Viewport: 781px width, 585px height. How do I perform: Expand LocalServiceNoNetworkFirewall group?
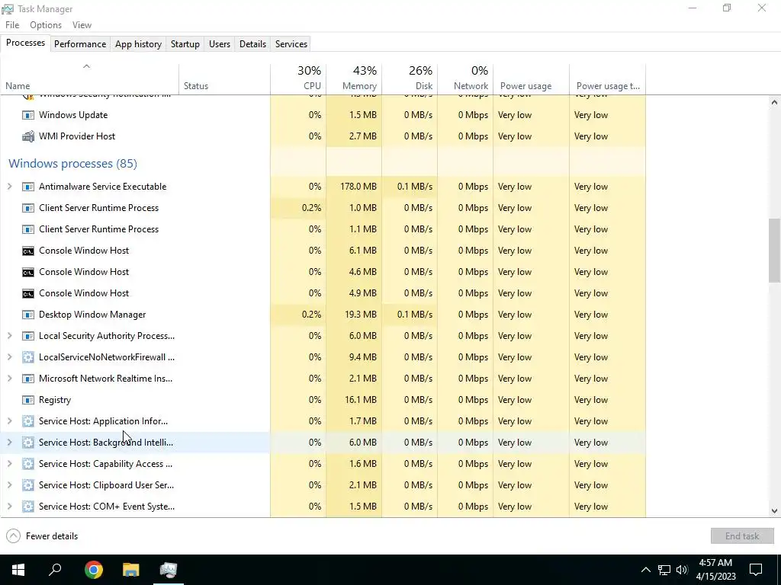[x=9, y=357]
